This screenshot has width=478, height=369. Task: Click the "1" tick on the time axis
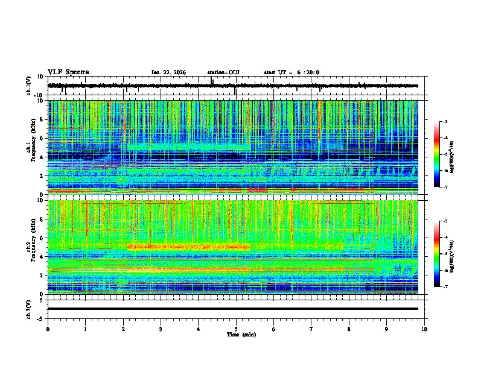[85, 329]
